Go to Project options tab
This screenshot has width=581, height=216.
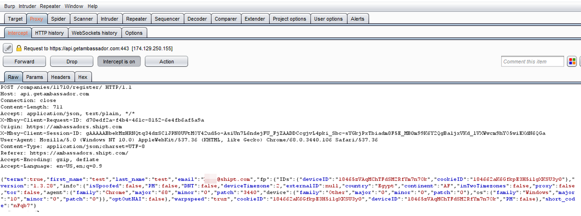pyautogui.click(x=290, y=19)
